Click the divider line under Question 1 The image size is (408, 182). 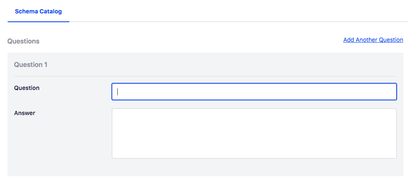(205, 76)
